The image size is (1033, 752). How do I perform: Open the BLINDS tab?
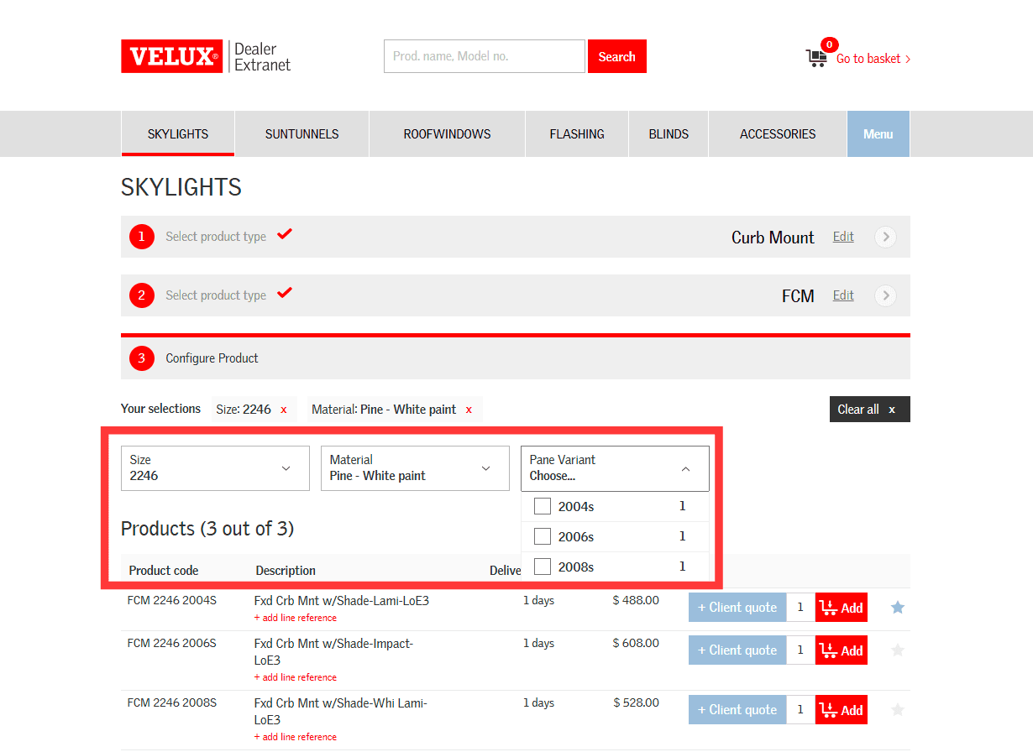669,133
